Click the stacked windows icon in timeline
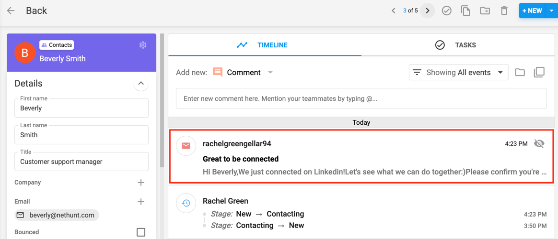The height and width of the screenshot is (239, 558). pos(539,72)
